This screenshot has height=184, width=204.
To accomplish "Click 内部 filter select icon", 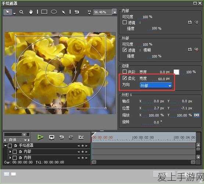I will click(190, 22).
